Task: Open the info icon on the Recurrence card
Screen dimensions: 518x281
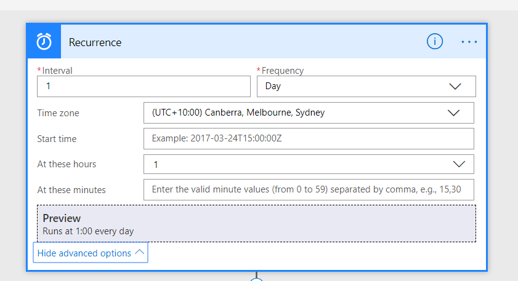Action: tap(435, 42)
